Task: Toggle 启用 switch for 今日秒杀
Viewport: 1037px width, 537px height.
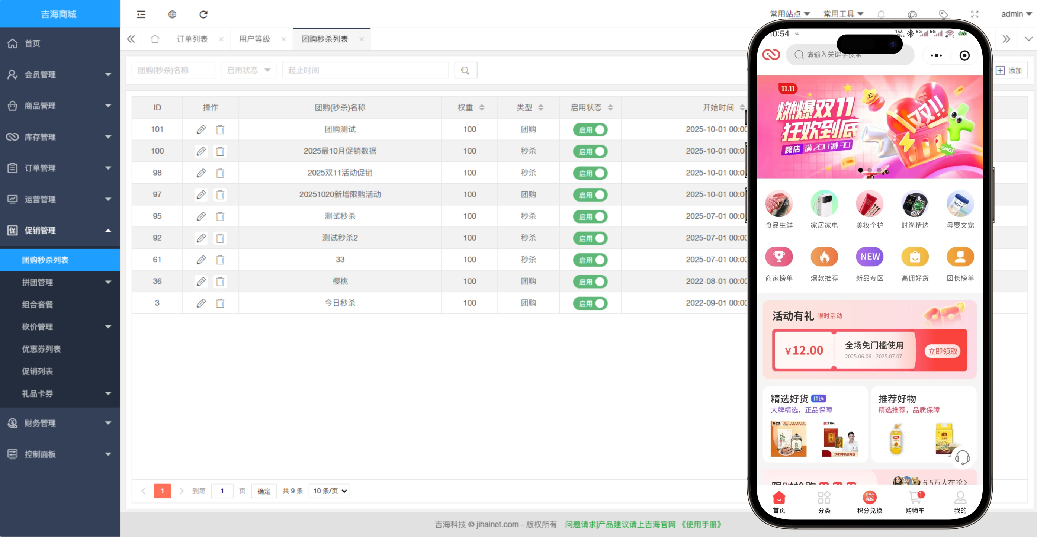Action: 590,303
